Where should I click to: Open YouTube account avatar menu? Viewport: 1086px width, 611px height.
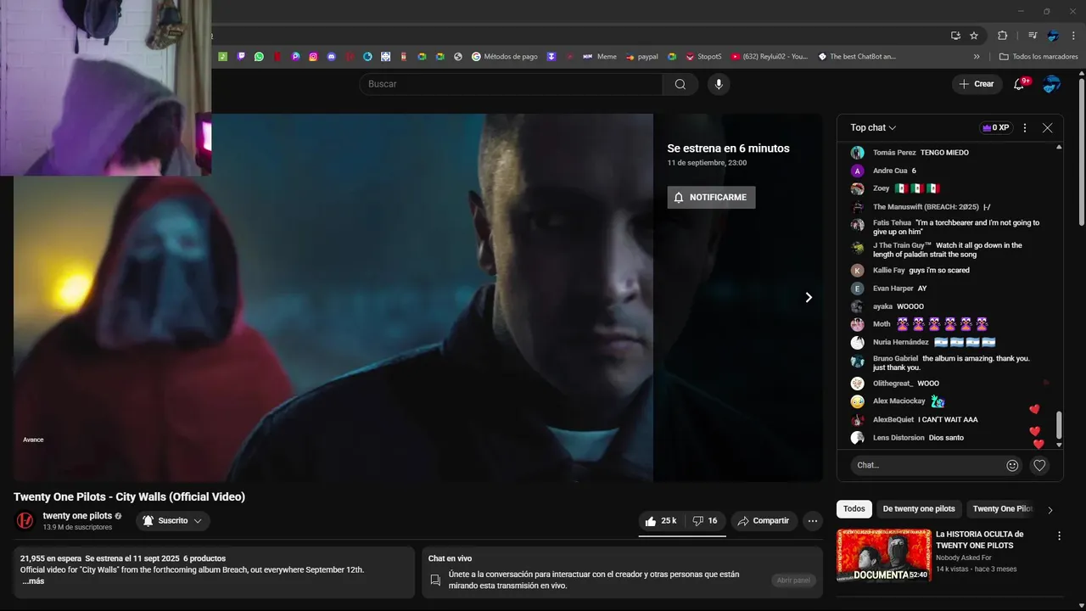pos(1051,84)
